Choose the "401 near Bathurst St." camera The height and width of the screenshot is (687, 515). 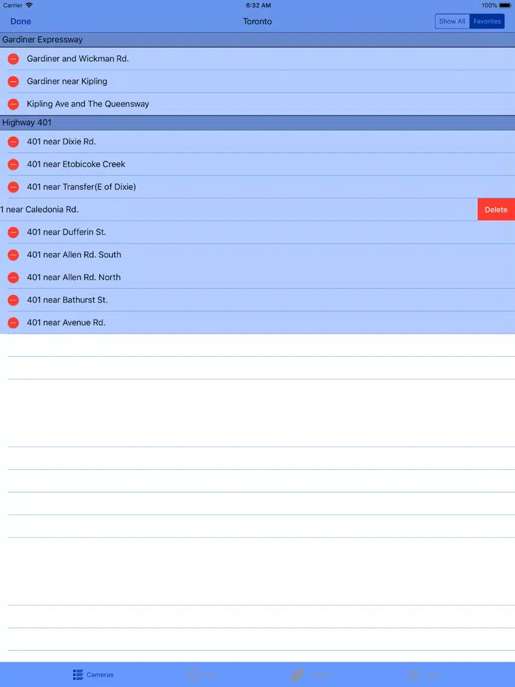pos(67,300)
